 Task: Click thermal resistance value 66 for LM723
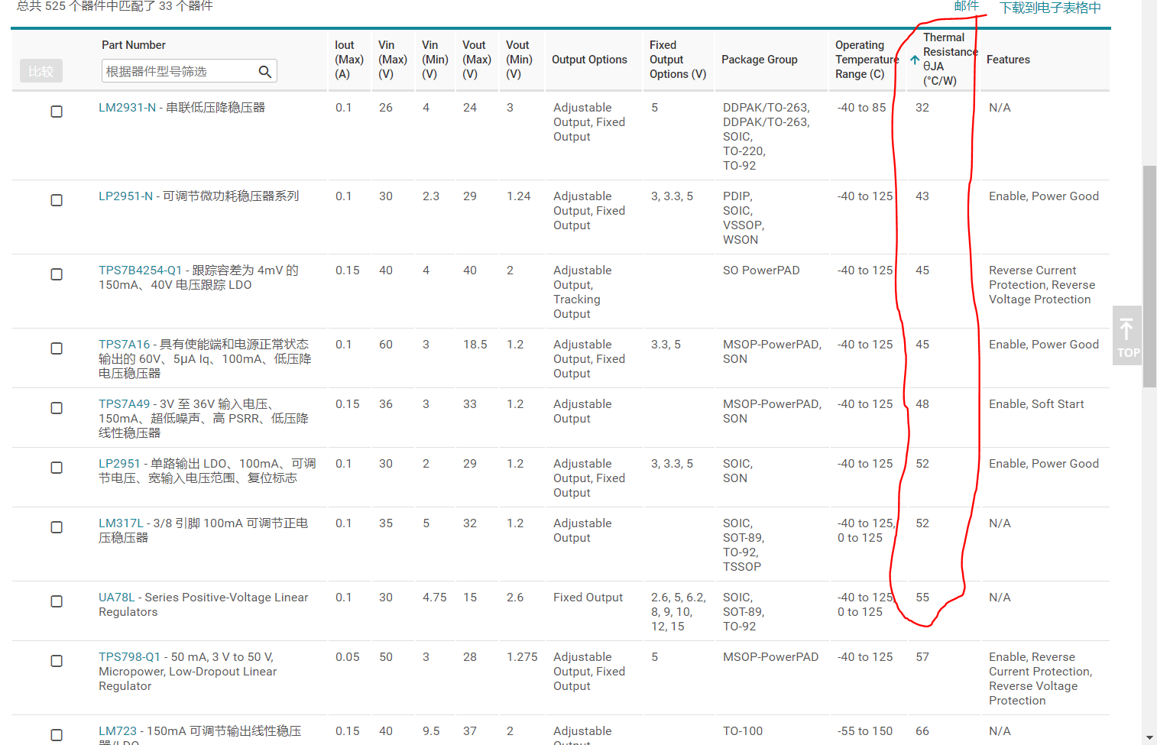[922, 731]
